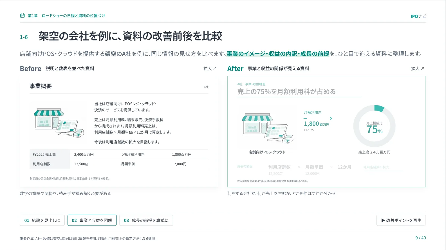This screenshot has height=250, width=446.
Task: Select tab 02 事業と収益を図解
Action: coord(92,220)
